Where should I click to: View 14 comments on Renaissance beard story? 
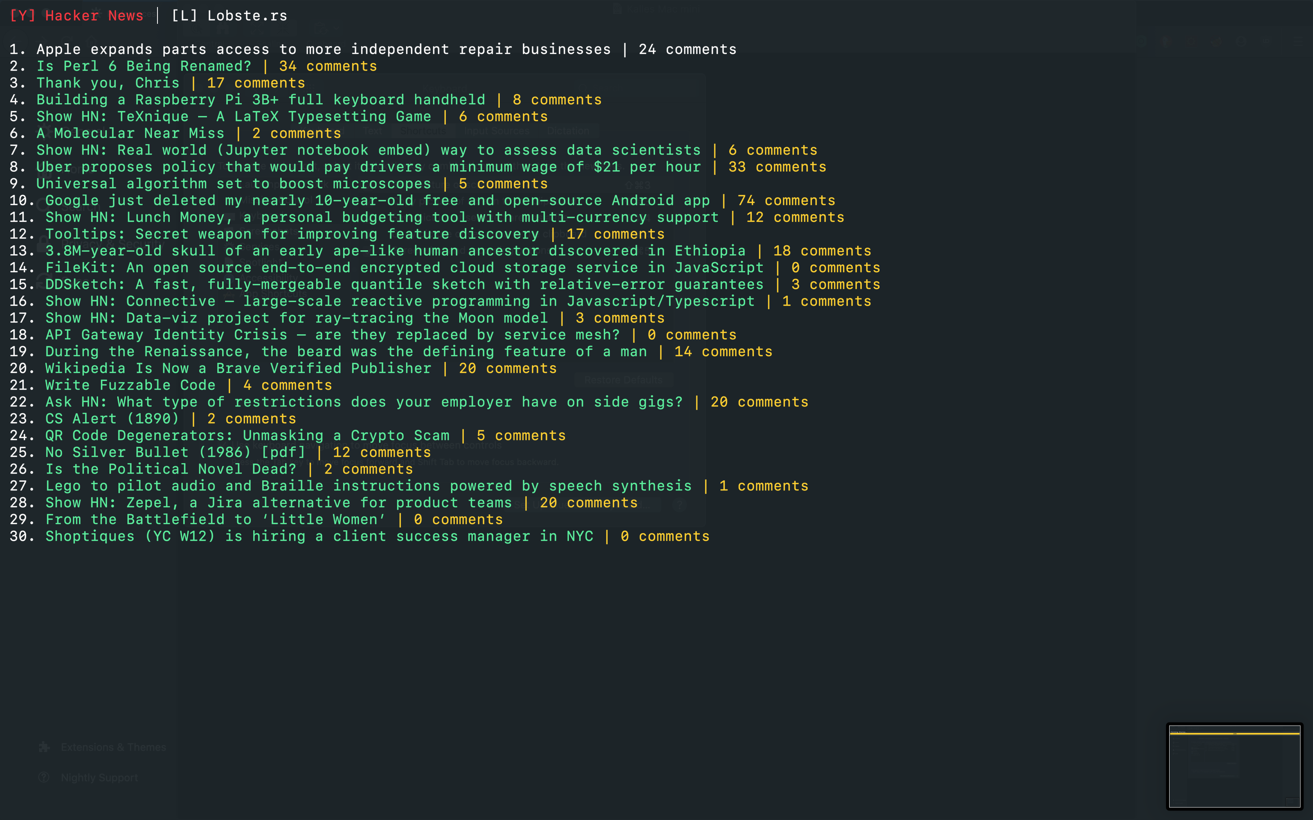click(723, 352)
